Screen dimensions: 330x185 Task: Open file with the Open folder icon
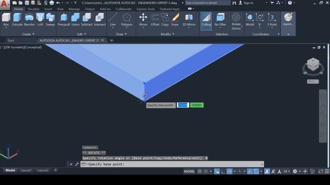pos(21,3)
